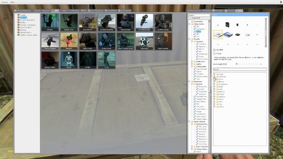The image size is (283, 159).
Task: Choose the white chip gate model
Action: (247, 34)
